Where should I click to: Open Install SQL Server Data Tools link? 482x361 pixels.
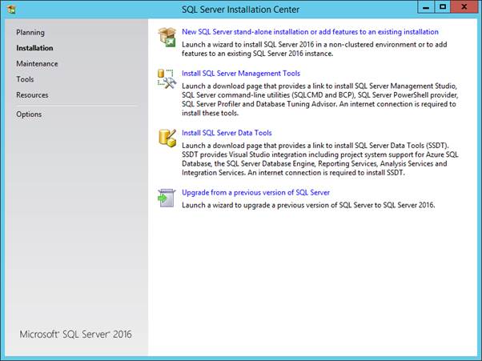227,133
